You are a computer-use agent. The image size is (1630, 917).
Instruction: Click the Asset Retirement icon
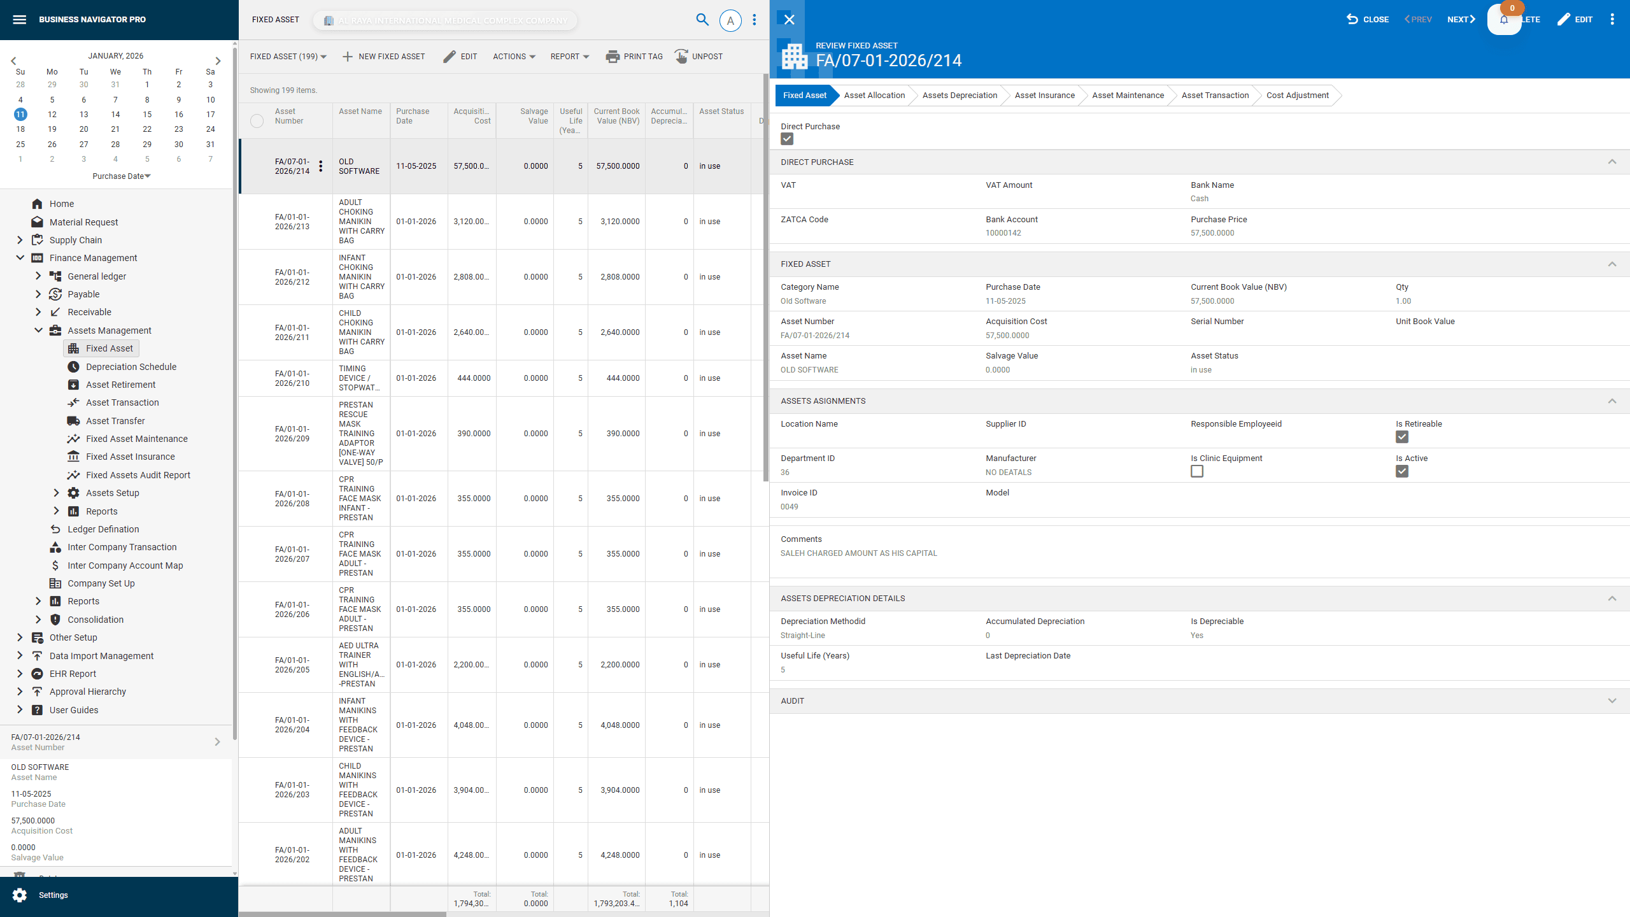tap(73, 384)
